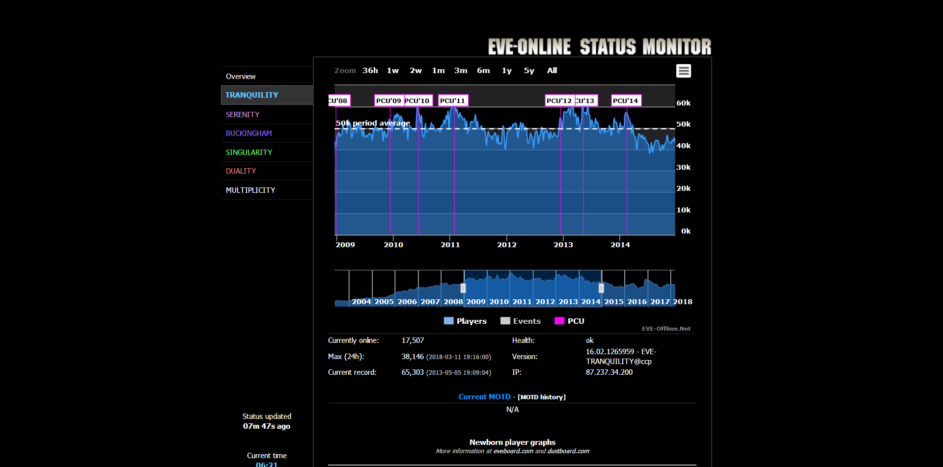This screenshot has height=467, width=943.
Task: Click 2016 in the navigator timeline
Action: tap(637, 302)
